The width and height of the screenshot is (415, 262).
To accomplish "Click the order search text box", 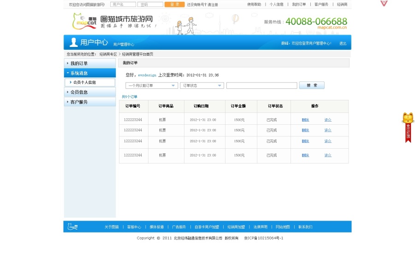I will pyautogui.click(x=262, y=86).
